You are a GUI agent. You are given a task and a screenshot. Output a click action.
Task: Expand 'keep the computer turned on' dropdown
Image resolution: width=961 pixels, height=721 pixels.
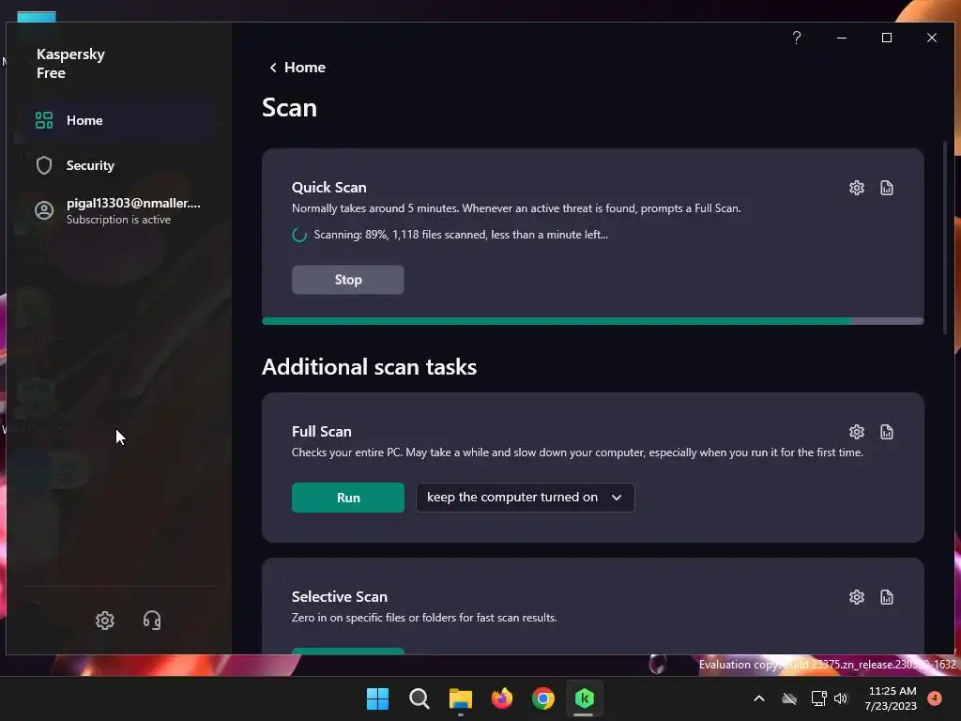tap(526, 498)
